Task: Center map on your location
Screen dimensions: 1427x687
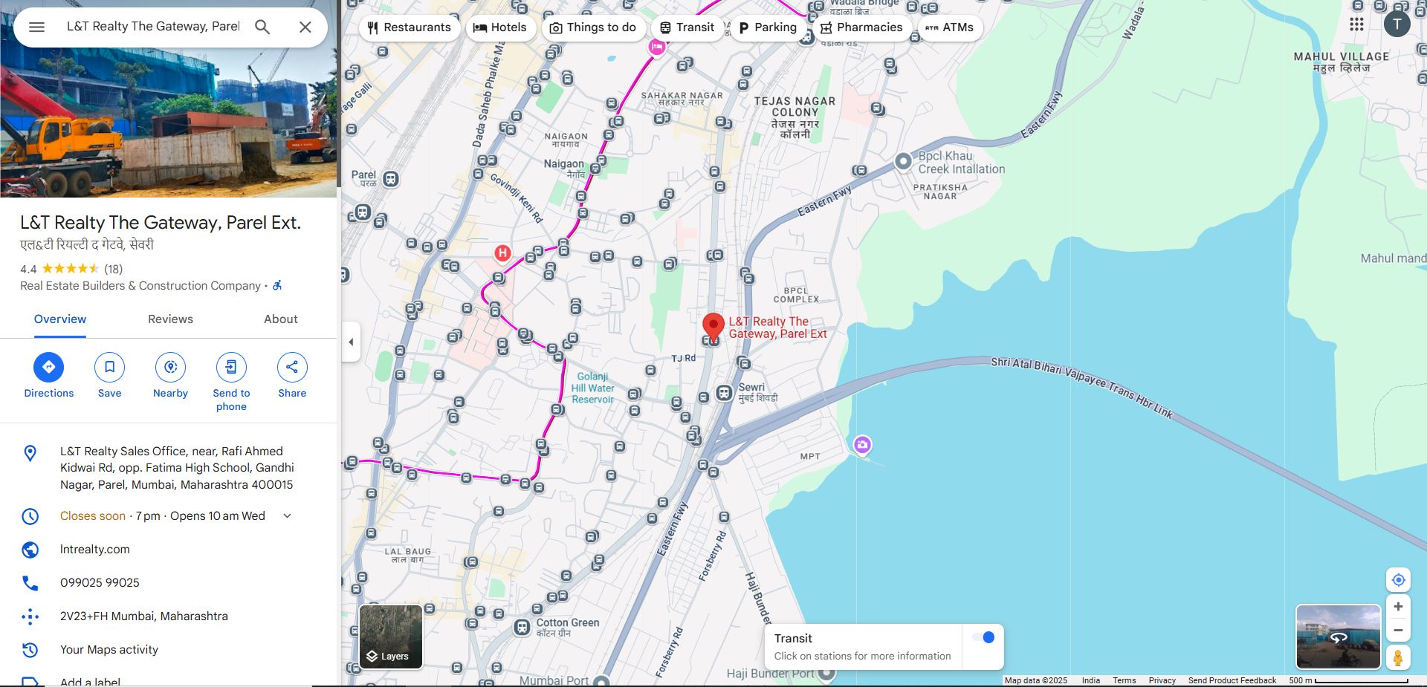Action: pos(1398,580)
